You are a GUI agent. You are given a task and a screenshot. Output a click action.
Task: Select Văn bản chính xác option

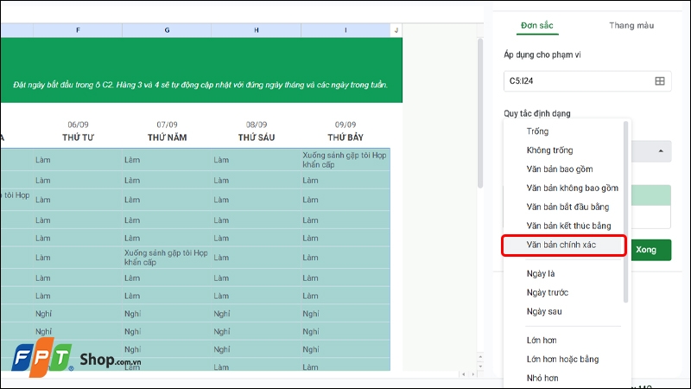click(x=564, y=246)
